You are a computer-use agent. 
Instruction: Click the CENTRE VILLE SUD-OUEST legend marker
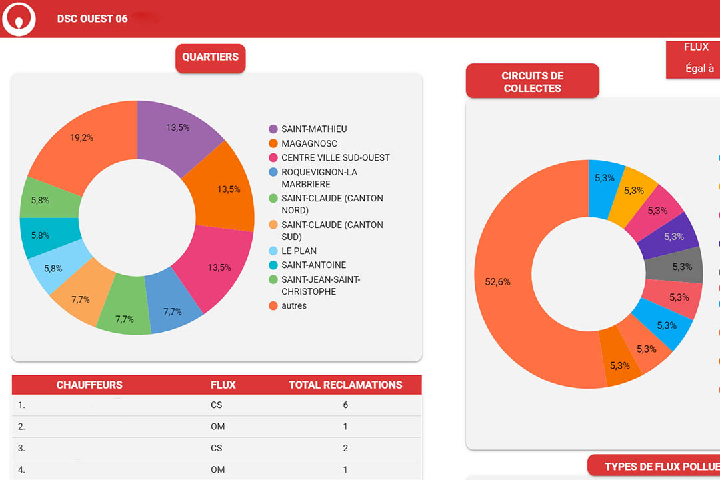pyautogui.click(x=273, y=158)
